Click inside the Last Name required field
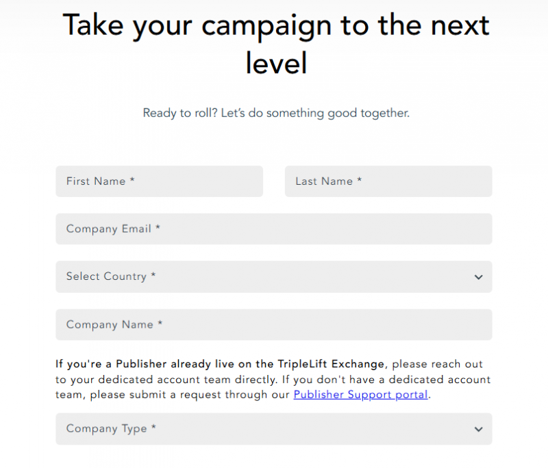This screenshot has width=548, height=468. click(x=388, y=181)
